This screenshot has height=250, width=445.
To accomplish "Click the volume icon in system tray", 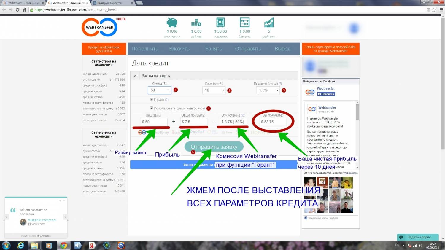I will coord(420,246).
